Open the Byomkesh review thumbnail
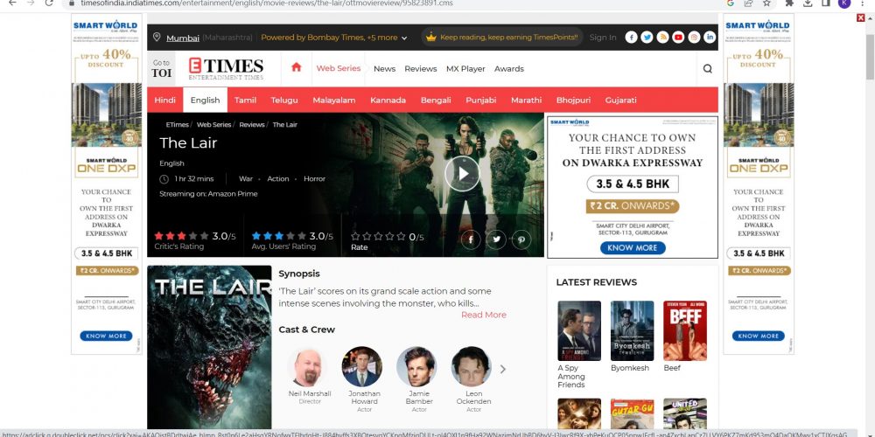 point(632,330)
